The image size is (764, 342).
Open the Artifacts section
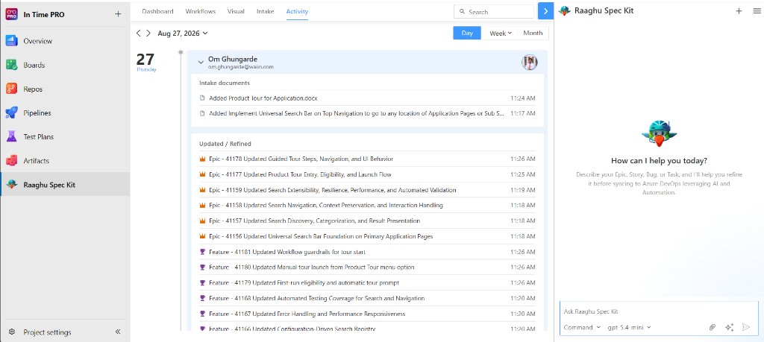(65, 160)
